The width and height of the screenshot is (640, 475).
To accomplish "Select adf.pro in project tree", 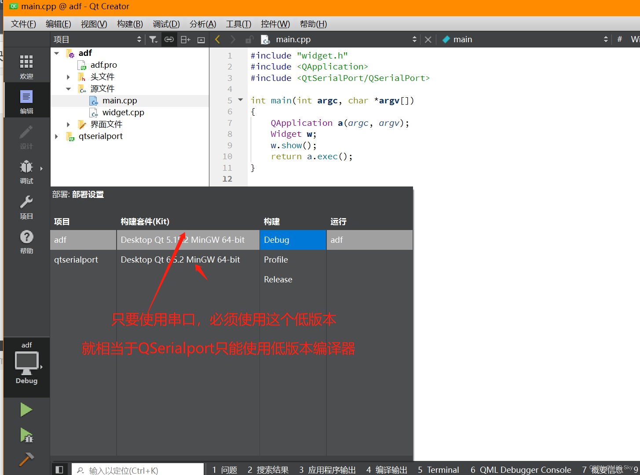I will 104,65.
